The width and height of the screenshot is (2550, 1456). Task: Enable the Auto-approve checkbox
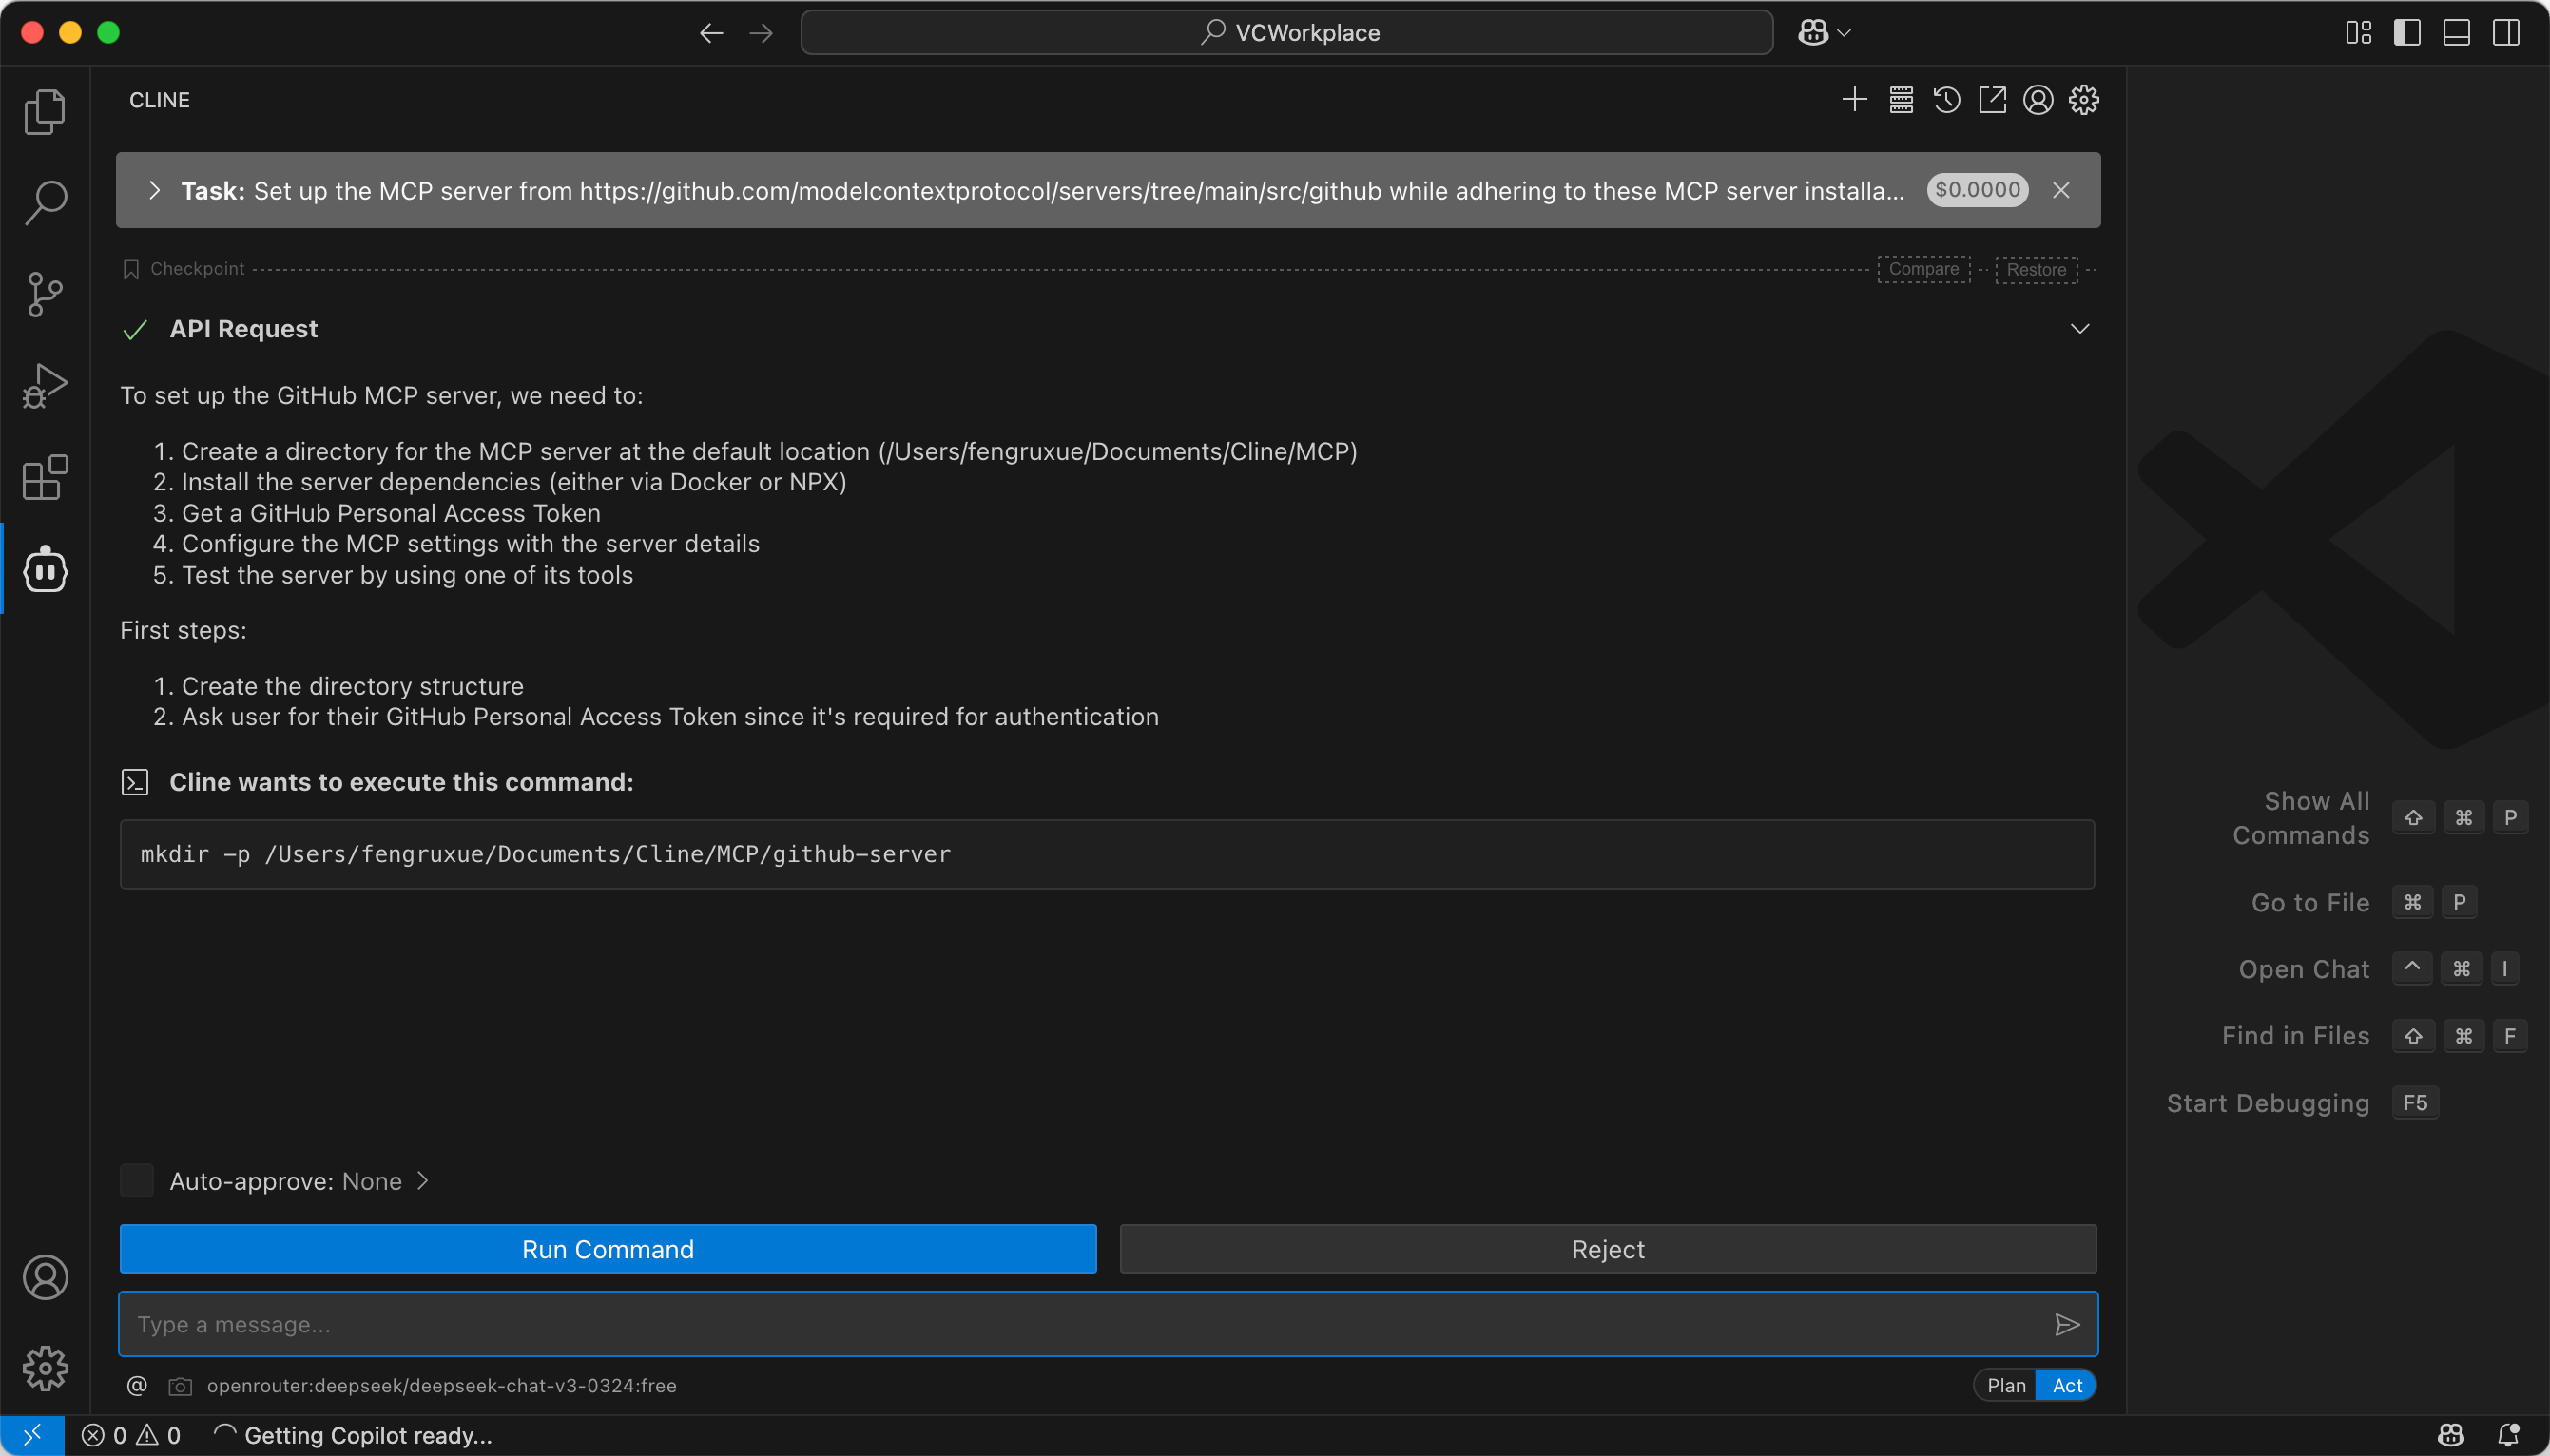[x=137, y=1180]
